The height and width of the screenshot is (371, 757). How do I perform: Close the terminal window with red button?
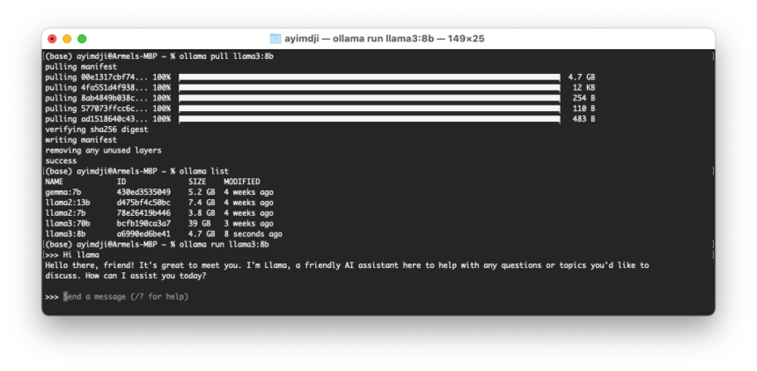tap(52, 39)
